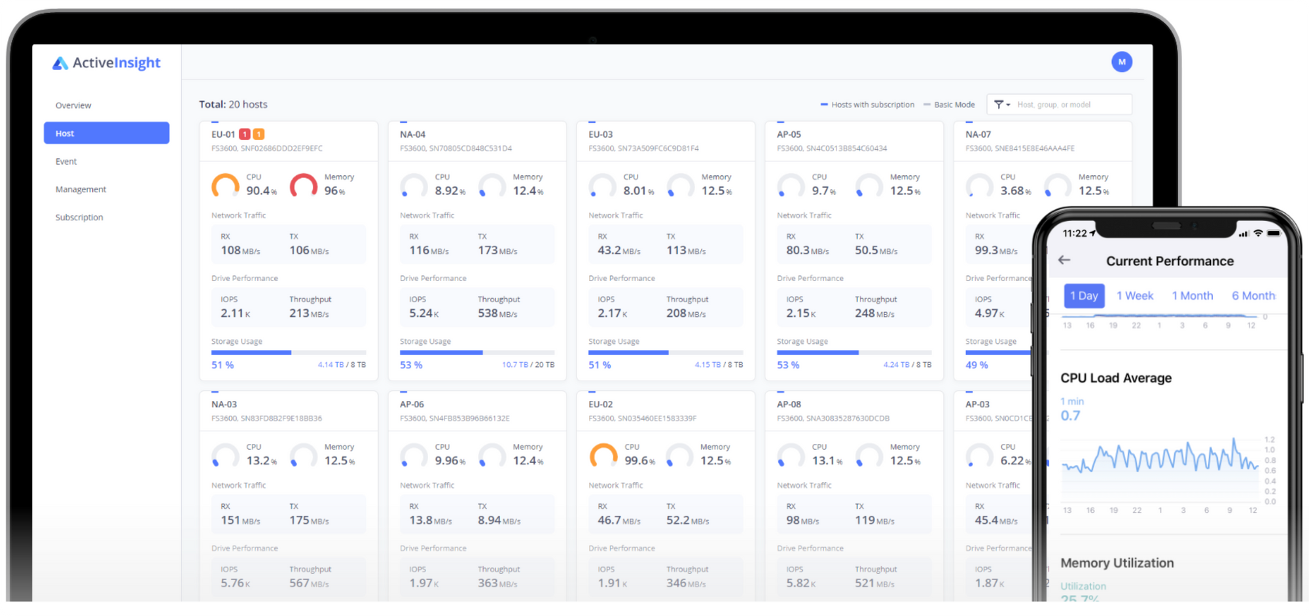
Task: Open the AP-06 host card title
Action: [412, 404]
